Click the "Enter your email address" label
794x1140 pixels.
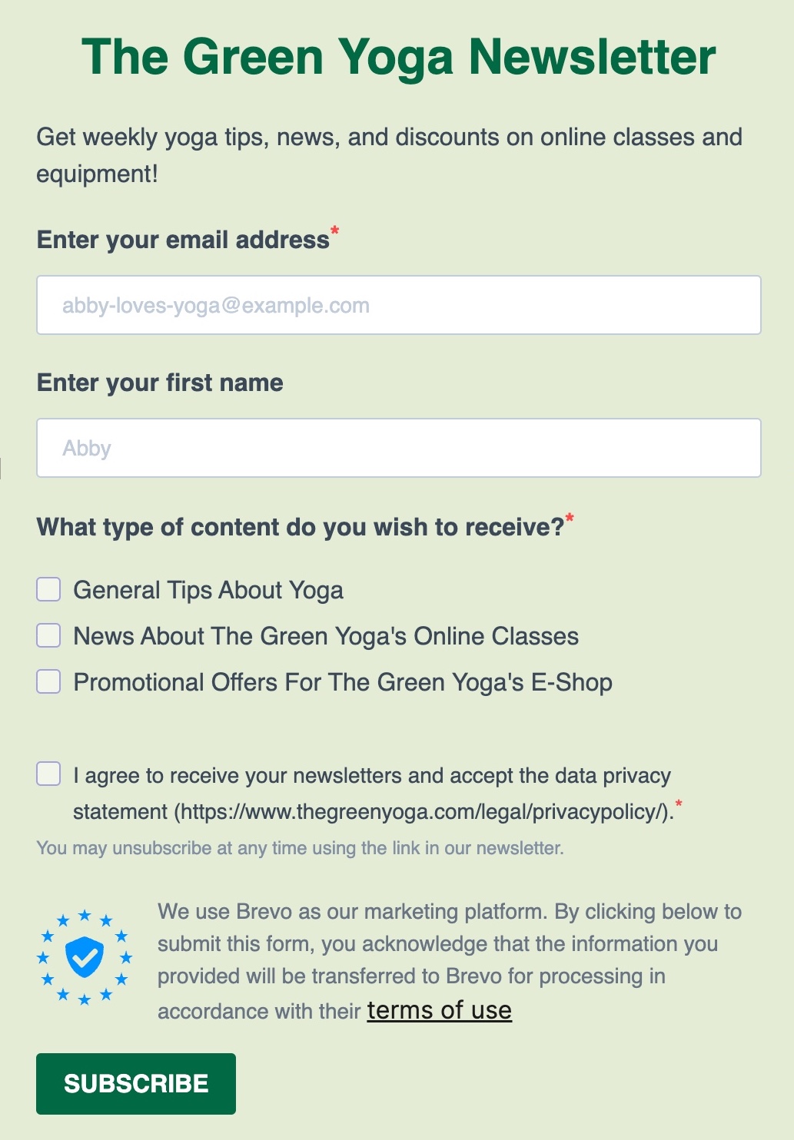click(184, 240)
